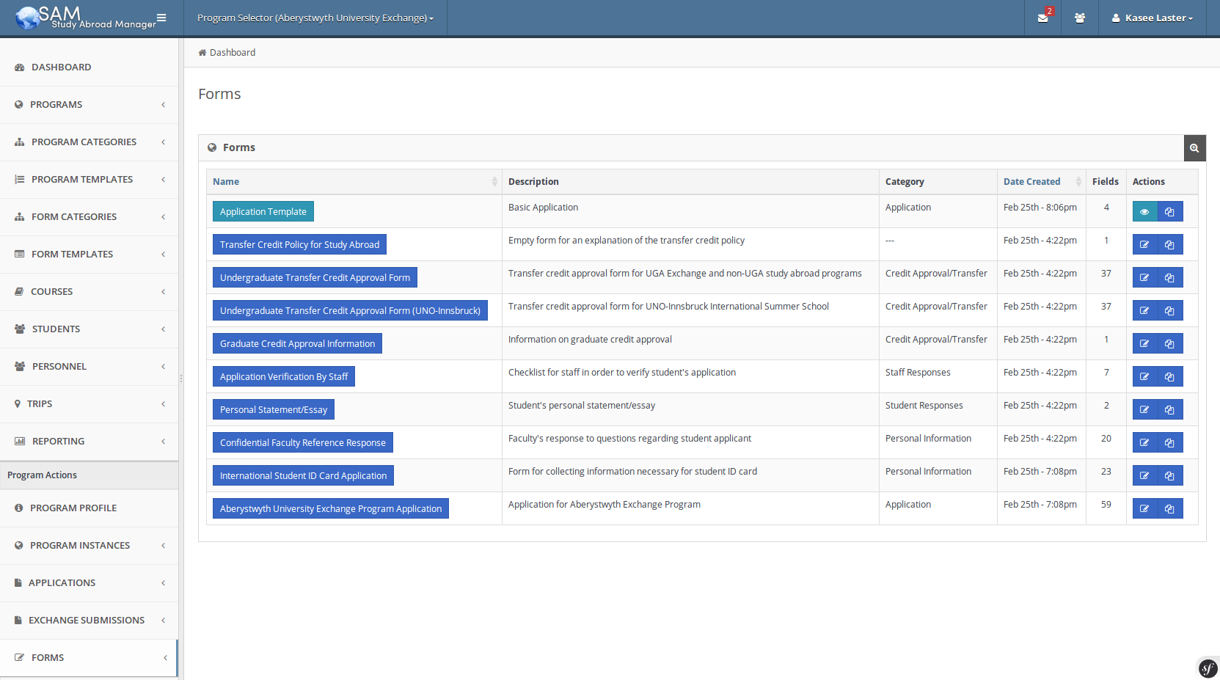Open Undergraduate Transfer Credit Approval Form button
1220x680 pixels.
click(315, 277)
